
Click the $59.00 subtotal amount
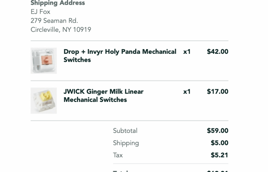pos(217,131)
